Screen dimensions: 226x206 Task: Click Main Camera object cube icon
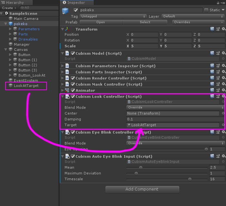11,19
